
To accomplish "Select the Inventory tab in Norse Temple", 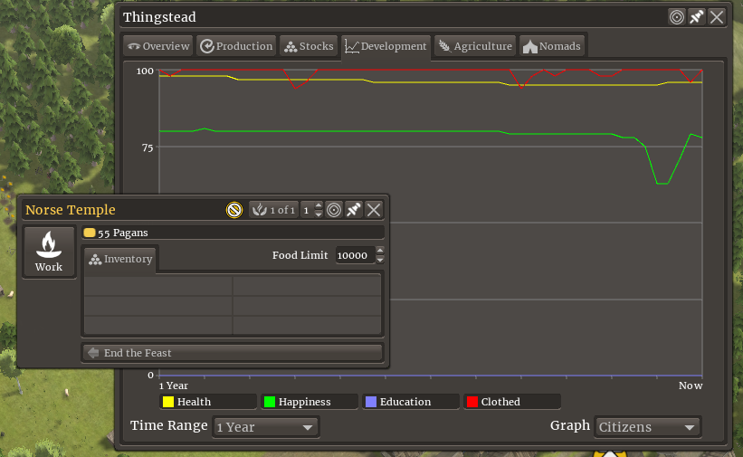I will (x=121, y=259).
